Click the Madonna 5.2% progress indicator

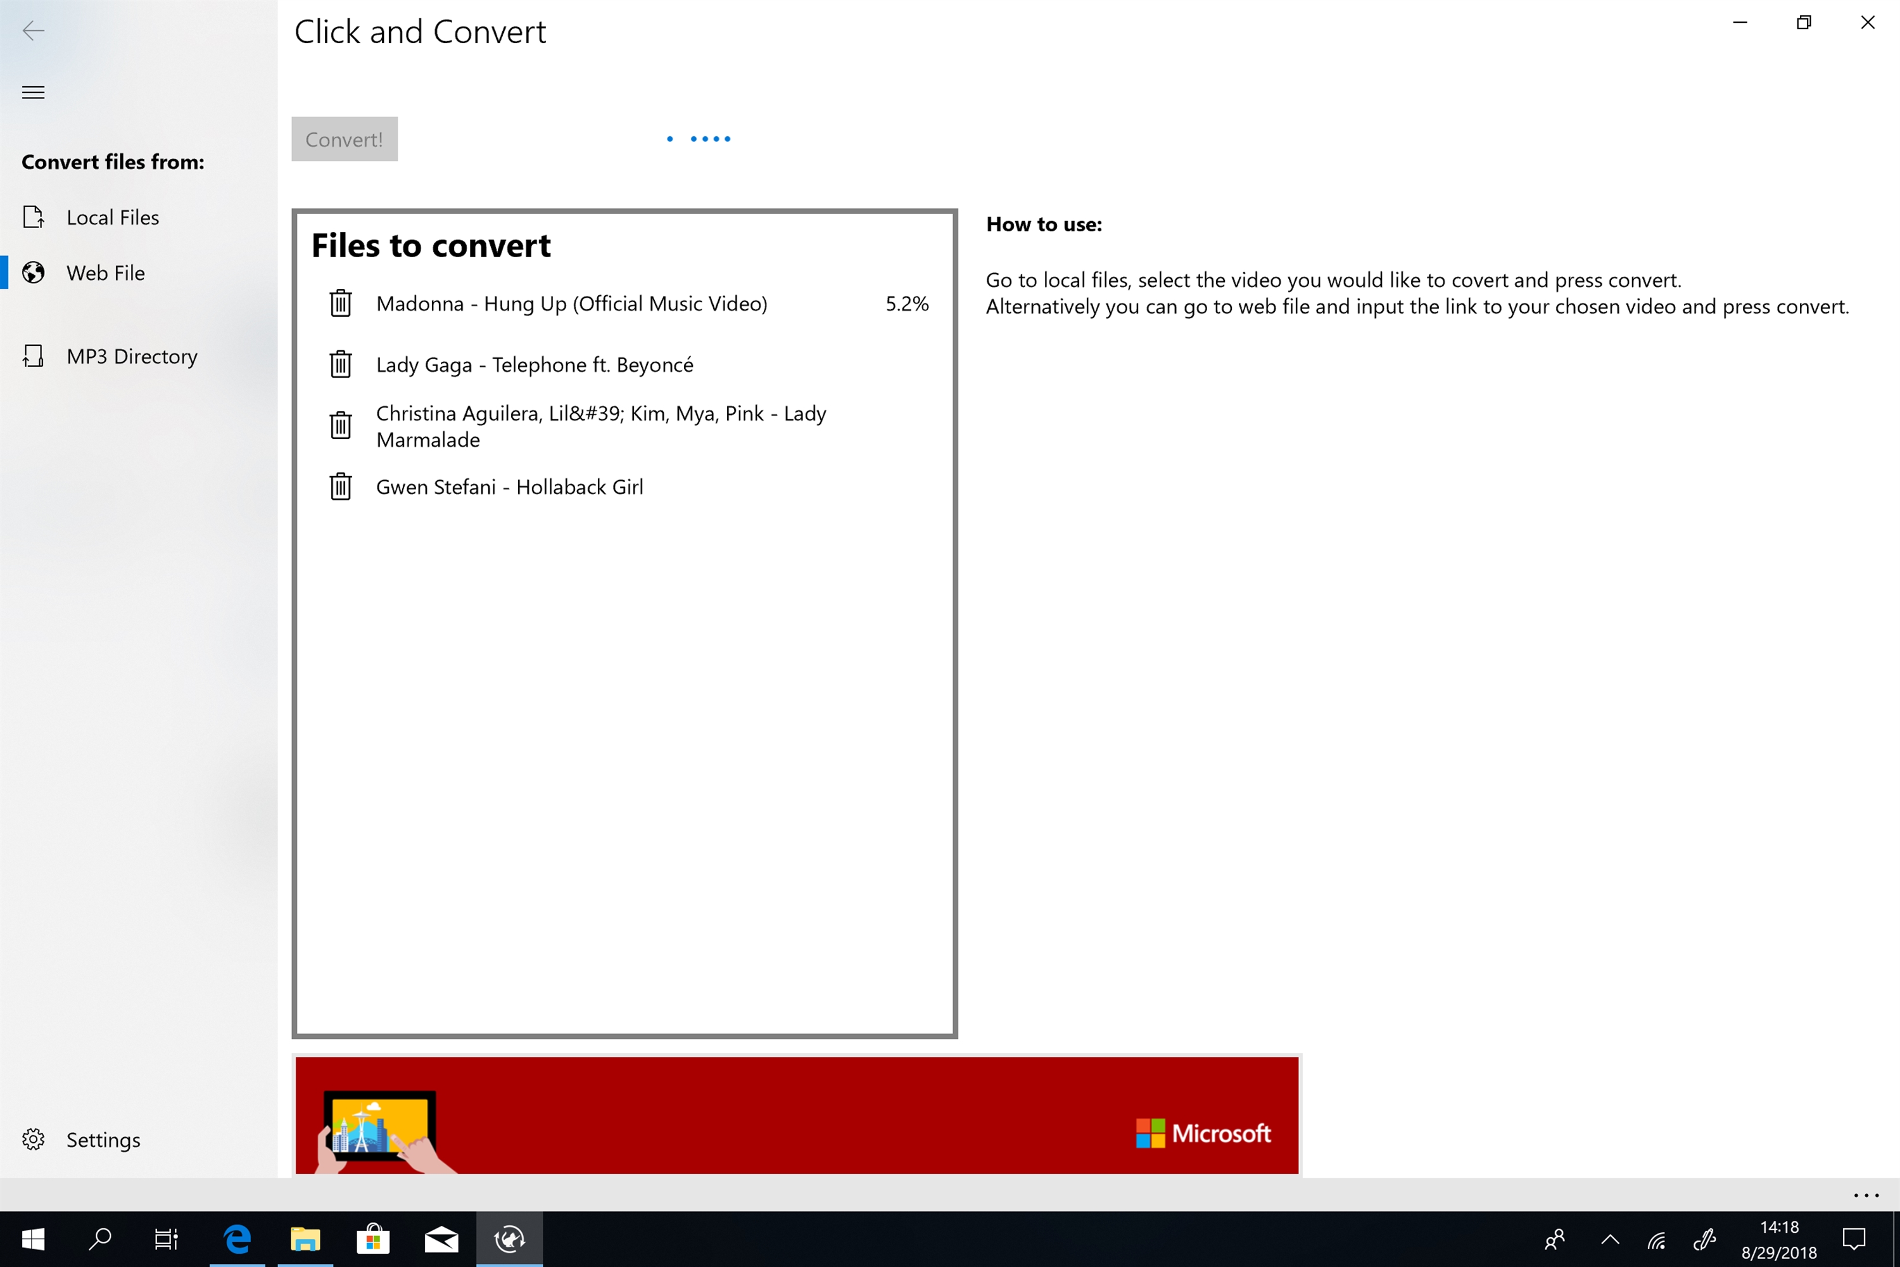906,304
